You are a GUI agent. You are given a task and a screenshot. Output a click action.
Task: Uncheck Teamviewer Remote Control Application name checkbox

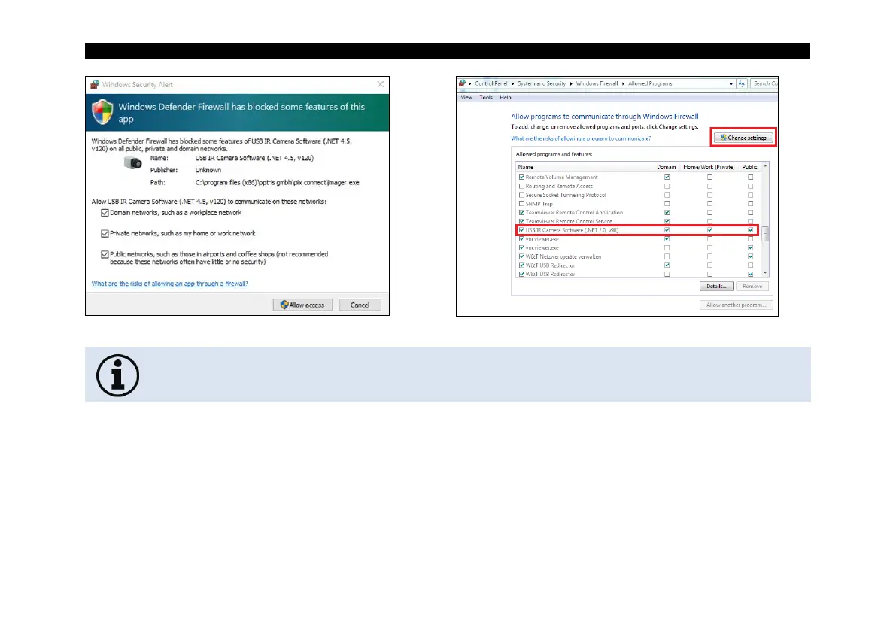point(521,212)
